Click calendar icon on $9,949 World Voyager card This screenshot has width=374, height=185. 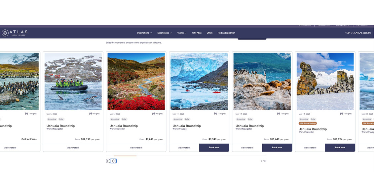tap(215, 114)
